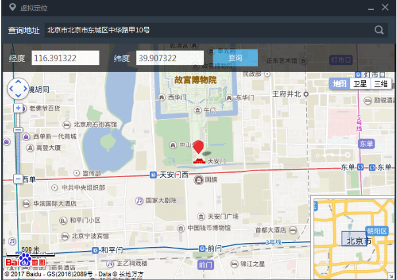This screenshot has height=280, width=397.
Task: Click the 中国钱币博物馆 museum icon
Action: pos(180,229)
